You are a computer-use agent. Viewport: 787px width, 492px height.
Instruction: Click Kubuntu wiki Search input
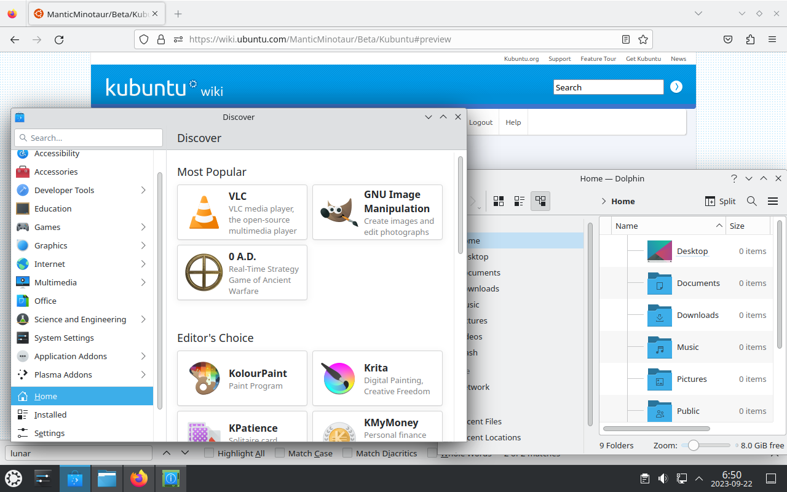tap(609, 87)
